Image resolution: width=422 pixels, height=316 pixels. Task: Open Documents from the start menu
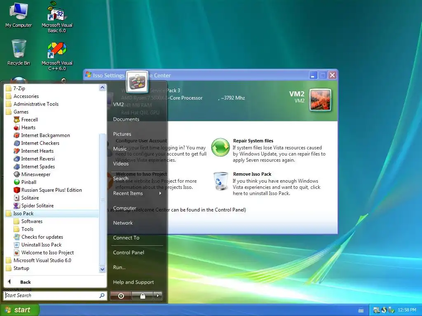(126, 119)
